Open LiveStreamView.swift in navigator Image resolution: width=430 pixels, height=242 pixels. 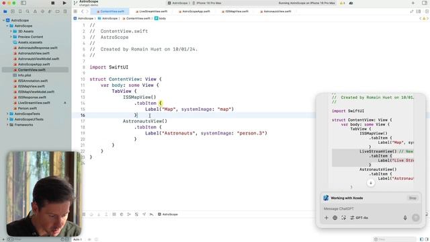pyautogui.click(x=32, y=103)
